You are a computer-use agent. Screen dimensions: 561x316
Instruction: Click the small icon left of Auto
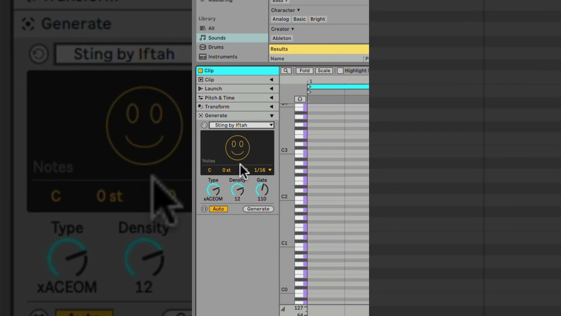tap(204, 209)
